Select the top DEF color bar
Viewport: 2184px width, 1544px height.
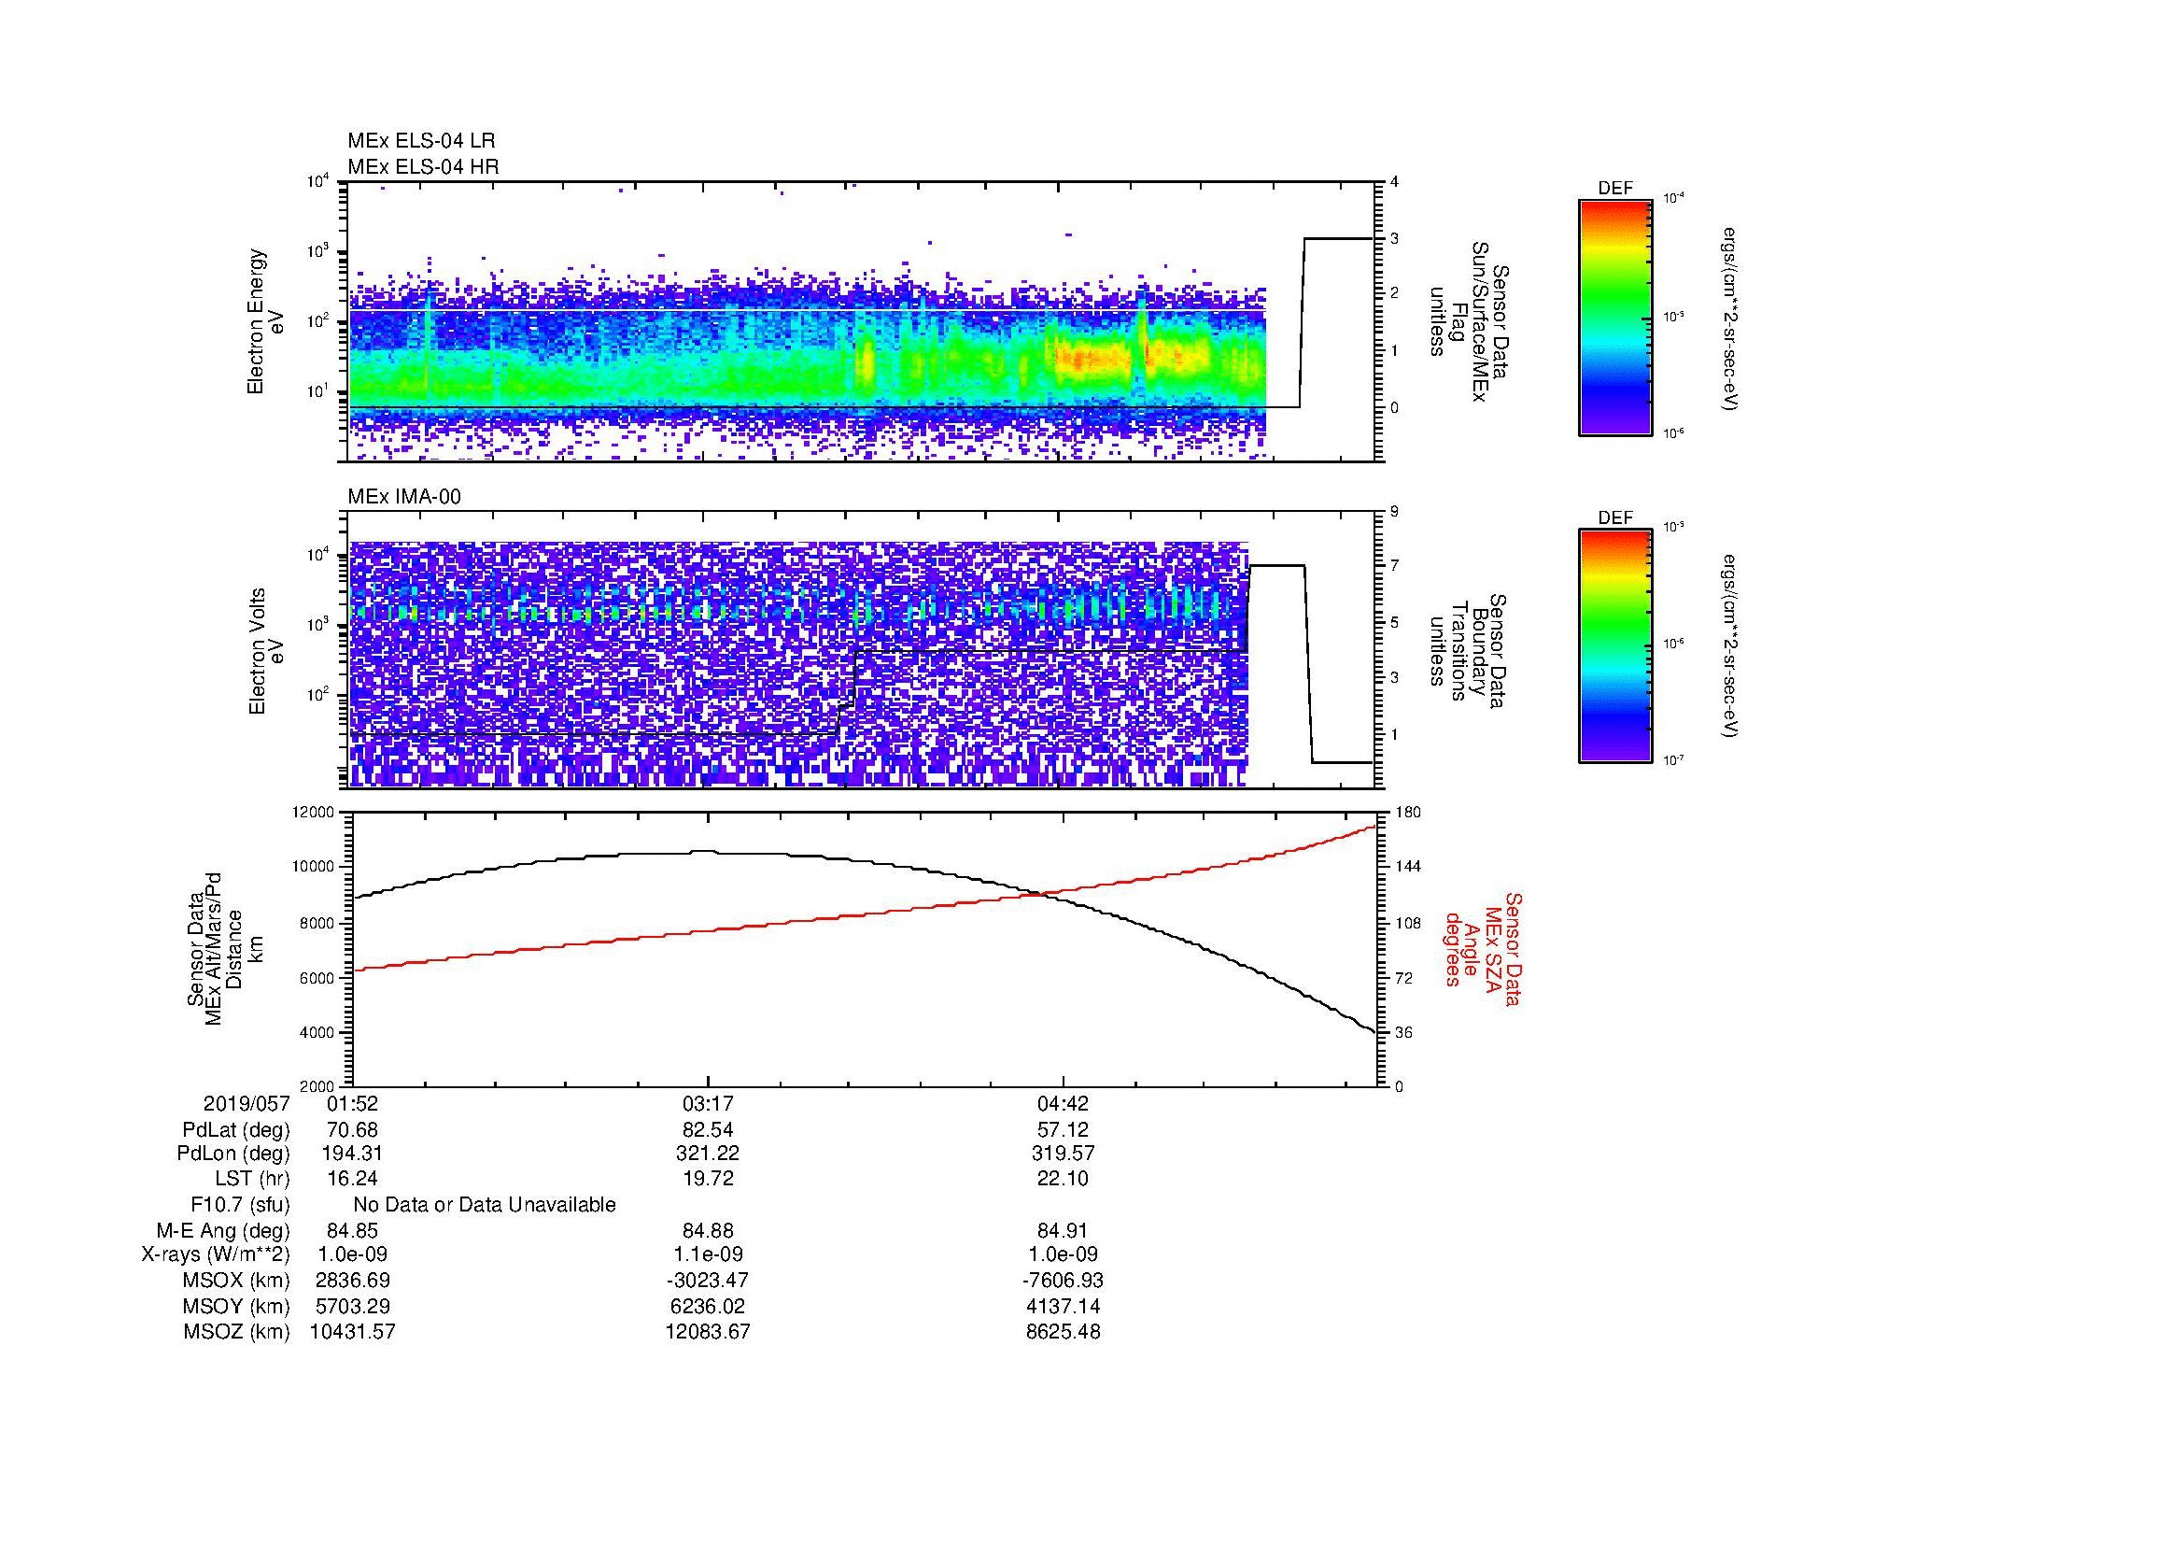(1614, 316)
